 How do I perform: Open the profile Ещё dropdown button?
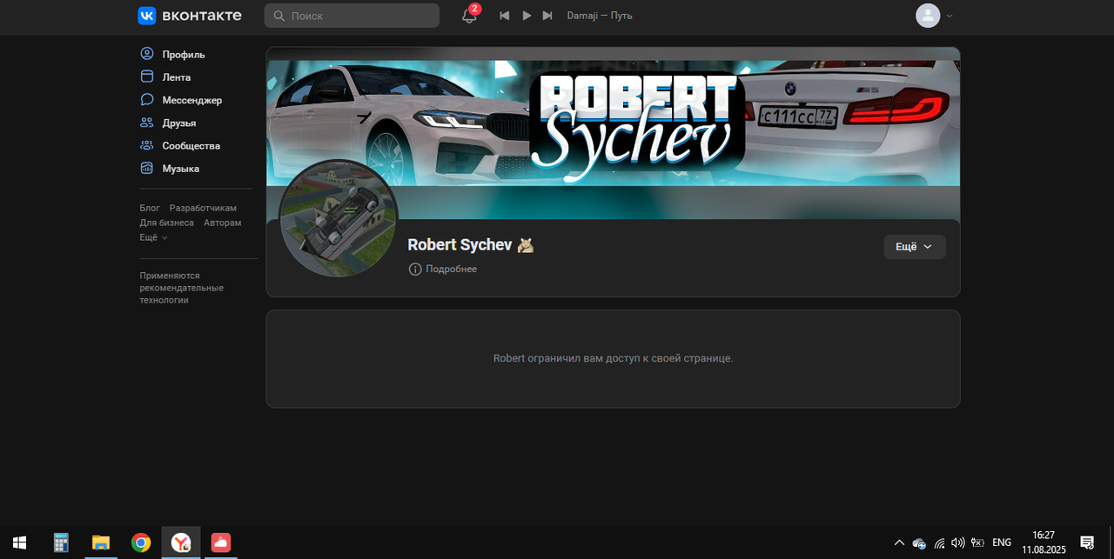(915, 247)
